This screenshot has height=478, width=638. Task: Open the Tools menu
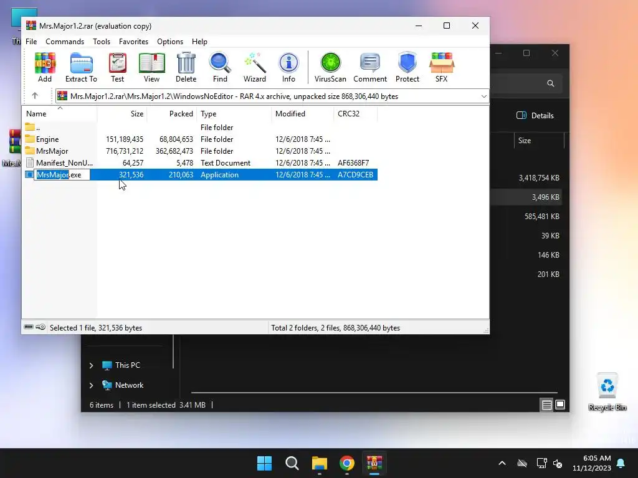tap(102, 42)
